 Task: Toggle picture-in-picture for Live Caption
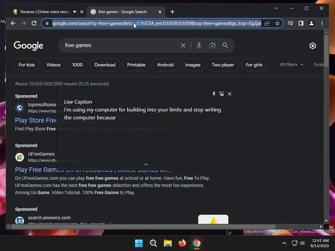coord(221,94)
